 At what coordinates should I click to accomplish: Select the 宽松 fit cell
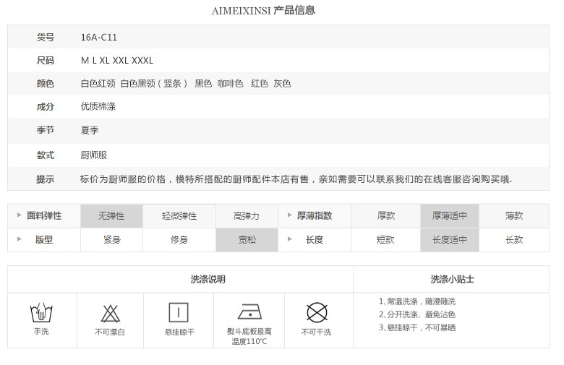pos(247,240)
